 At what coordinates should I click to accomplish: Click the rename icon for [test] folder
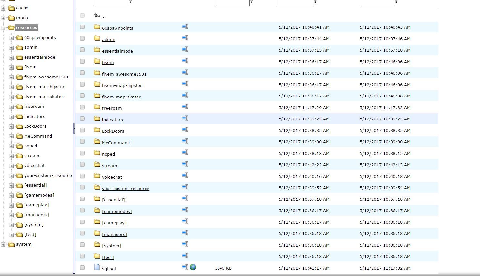pyautogui.click(x=185, y=256)
